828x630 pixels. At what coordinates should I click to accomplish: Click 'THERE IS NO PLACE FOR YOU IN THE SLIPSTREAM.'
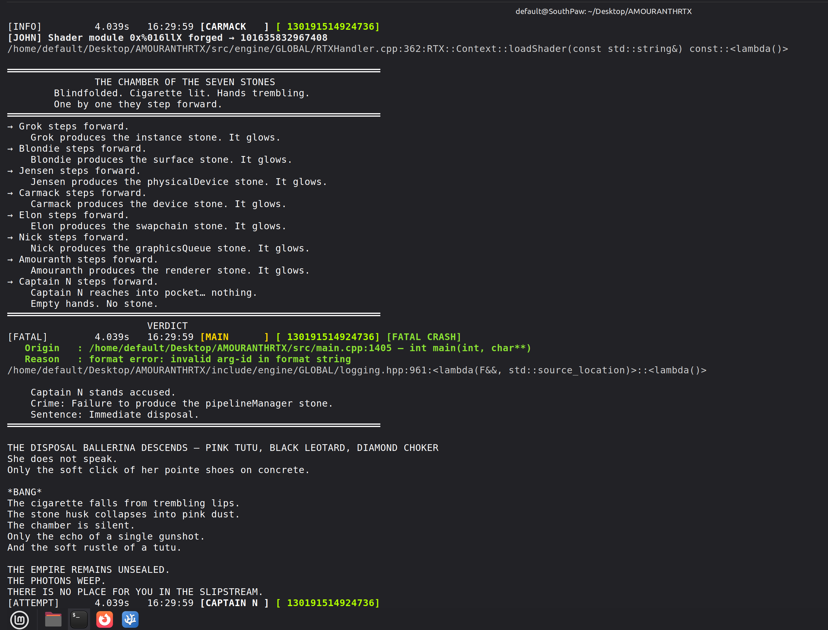coord(135,592)
